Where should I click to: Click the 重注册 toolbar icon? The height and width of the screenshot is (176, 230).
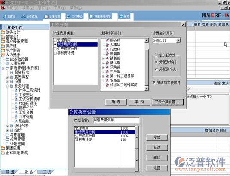point(5,16)
